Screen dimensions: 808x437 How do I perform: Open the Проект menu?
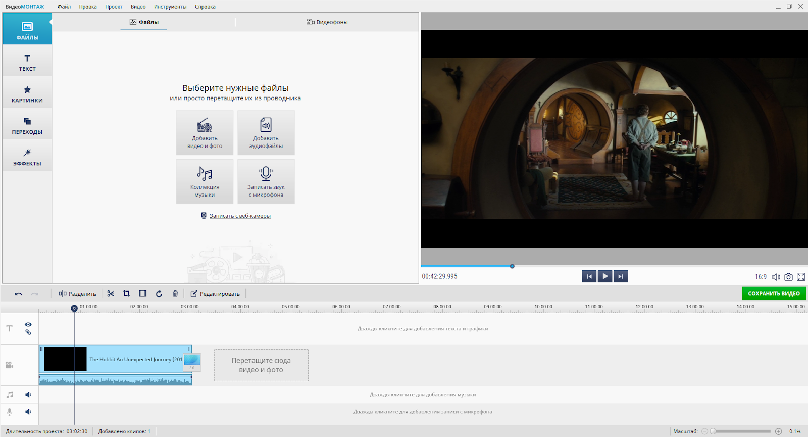[x=114, y=7]
